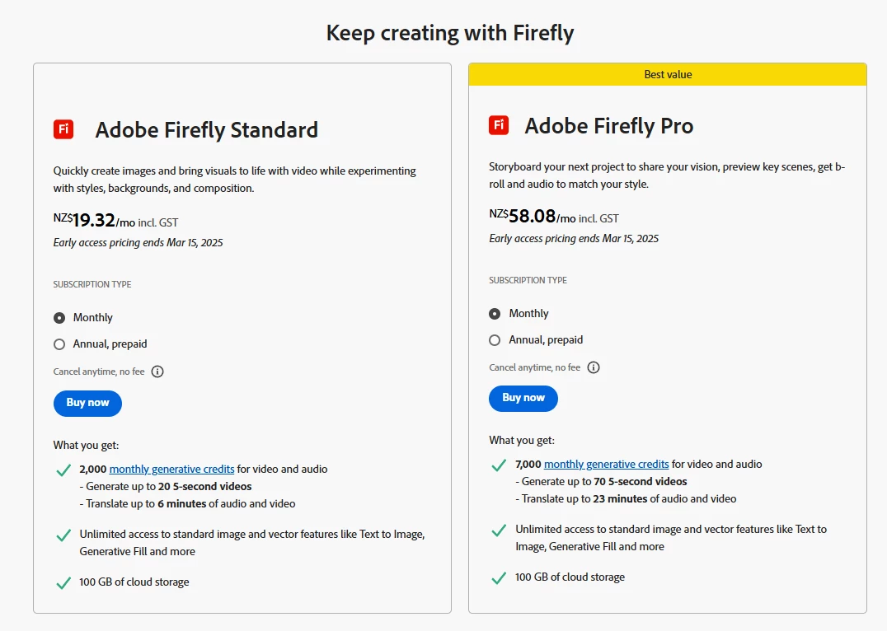This screenshot has width=887, height=631.
Task: Choose Annual, prepaid for Firefly Pro
Action: tap(495, 340)
